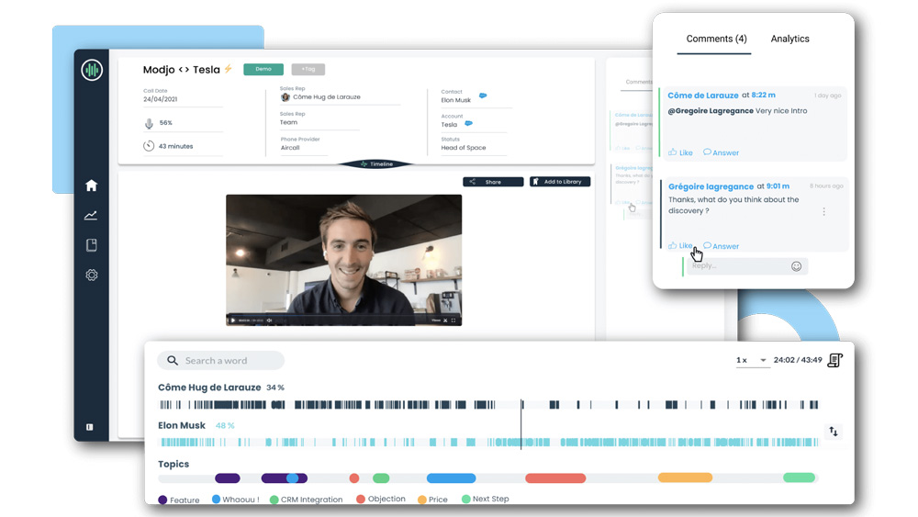918x517 pixels.
Task: Open the analytics chart icon in sidebar
Action: pos(91,216)
